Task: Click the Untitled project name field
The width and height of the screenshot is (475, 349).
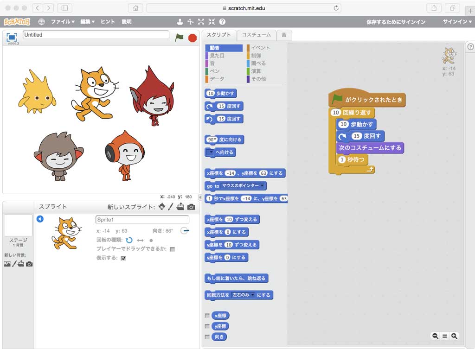Action: click(96, 35)
